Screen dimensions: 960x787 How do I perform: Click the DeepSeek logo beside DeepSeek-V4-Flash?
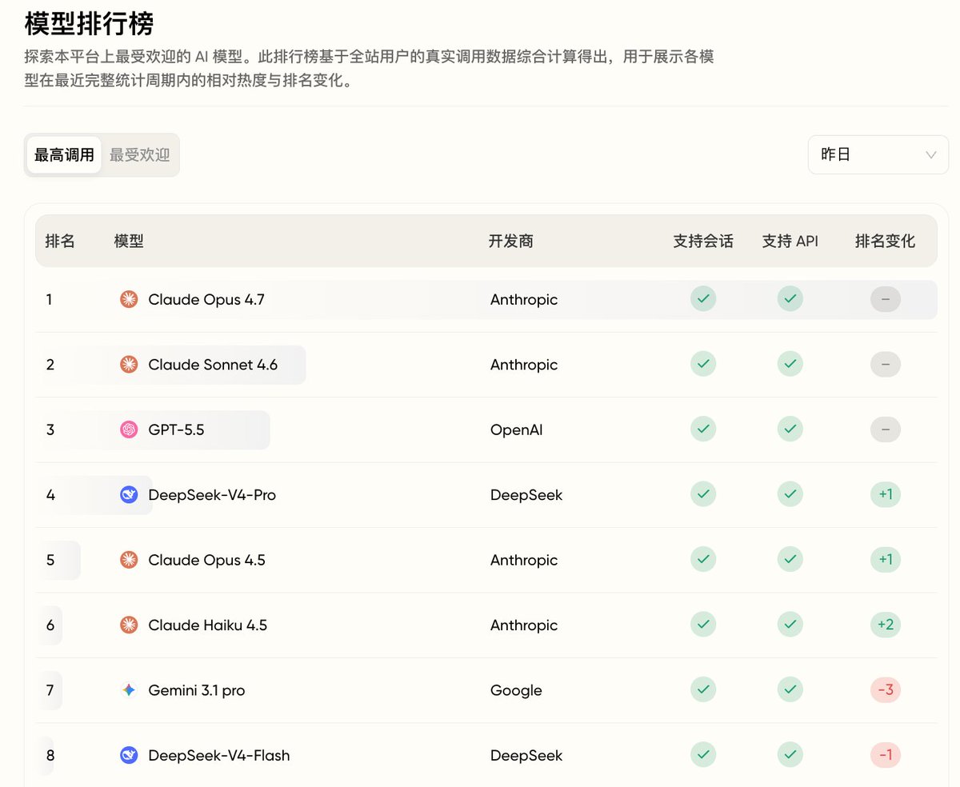129,756
